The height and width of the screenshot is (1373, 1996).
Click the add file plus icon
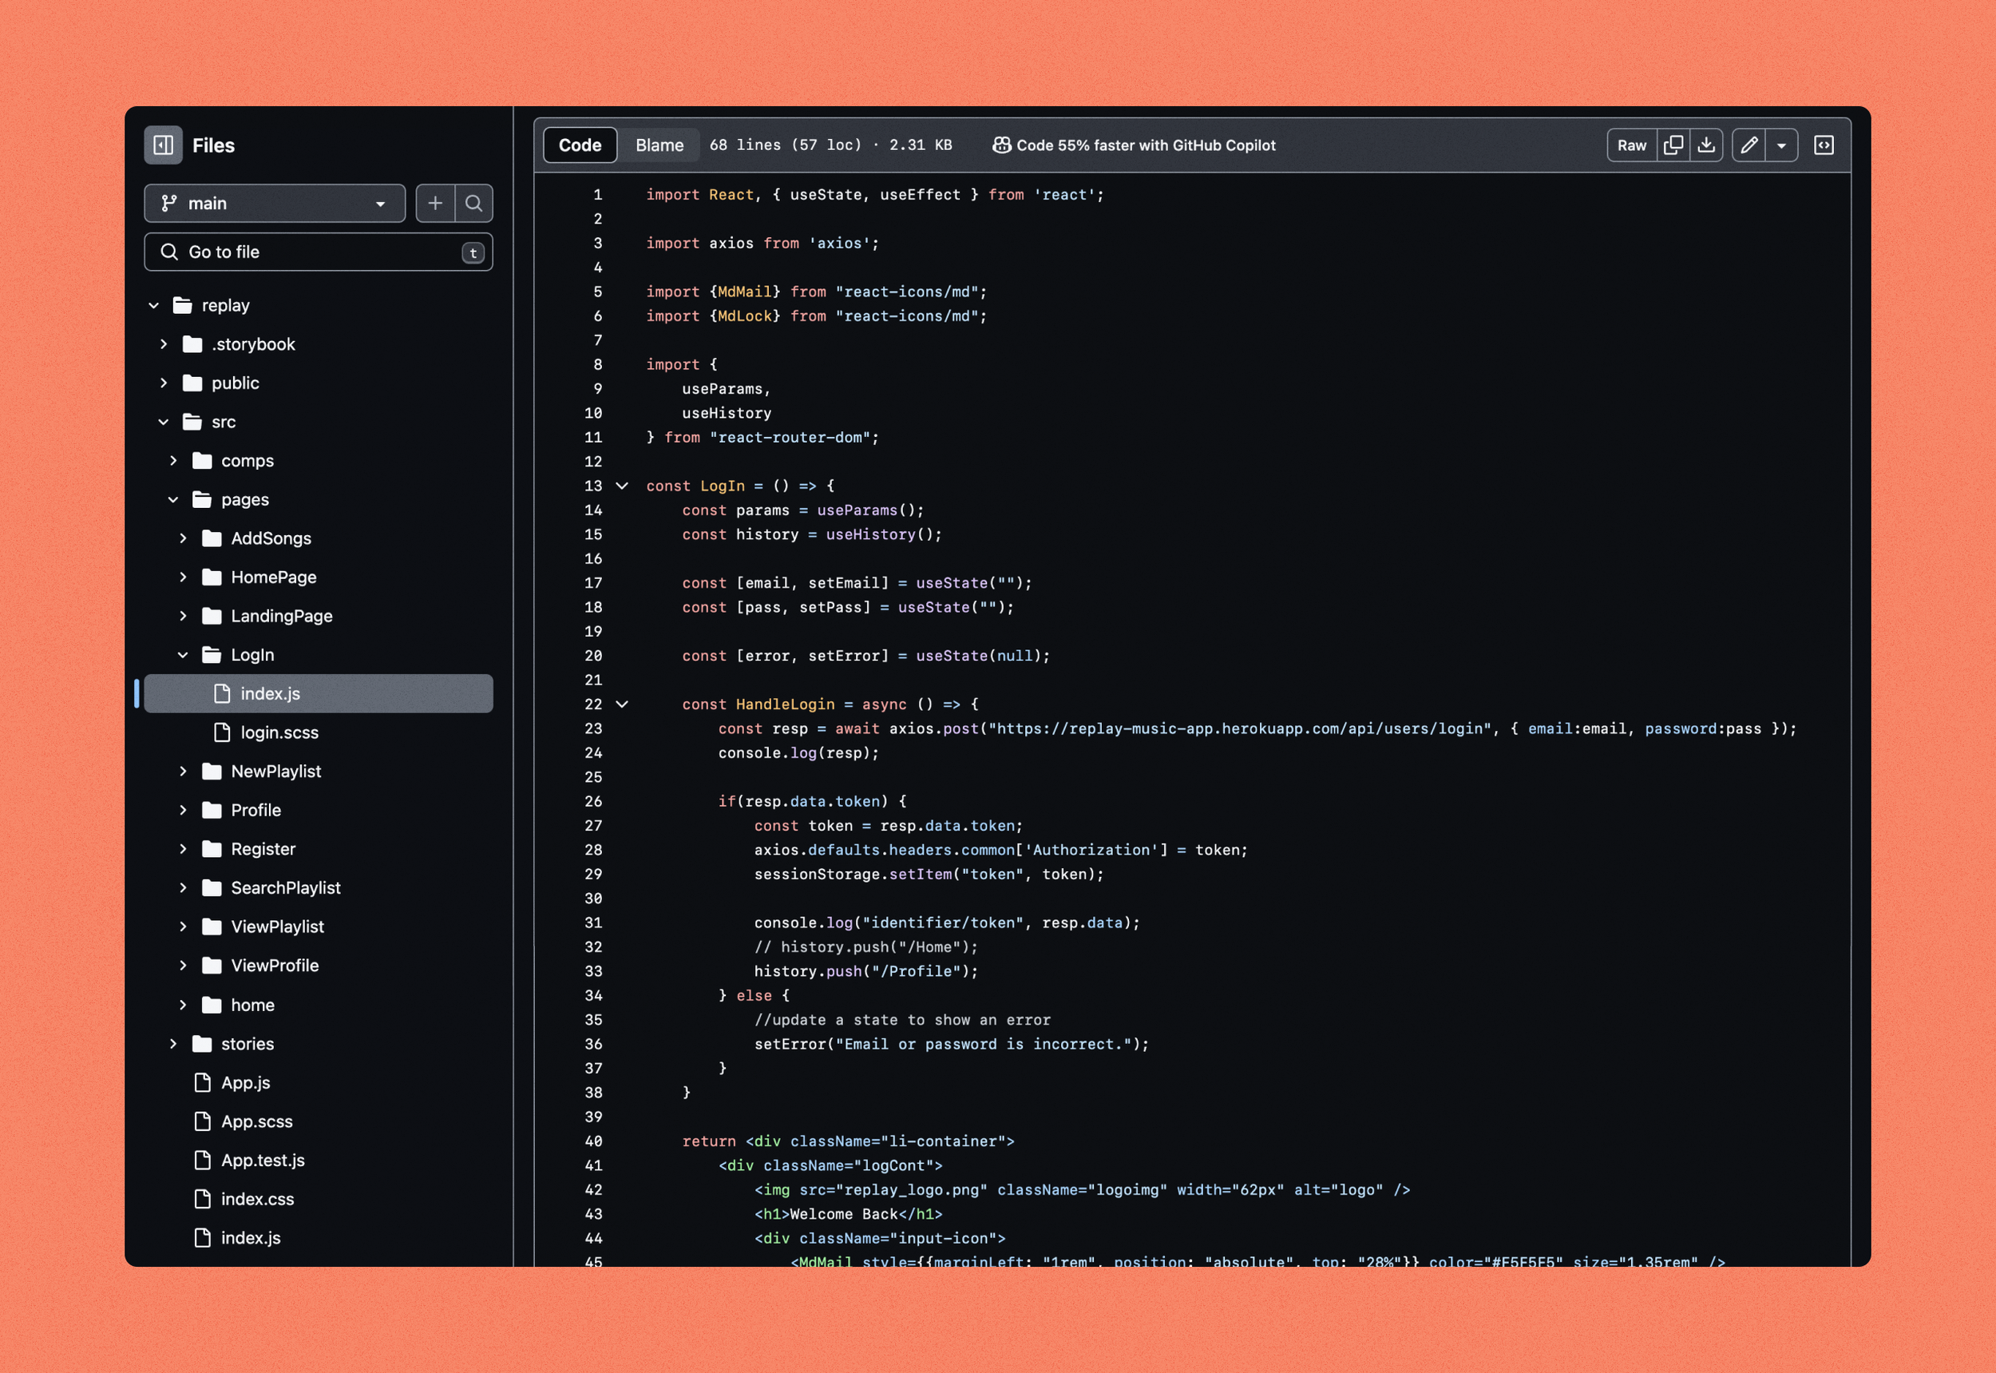click(435, 203)
